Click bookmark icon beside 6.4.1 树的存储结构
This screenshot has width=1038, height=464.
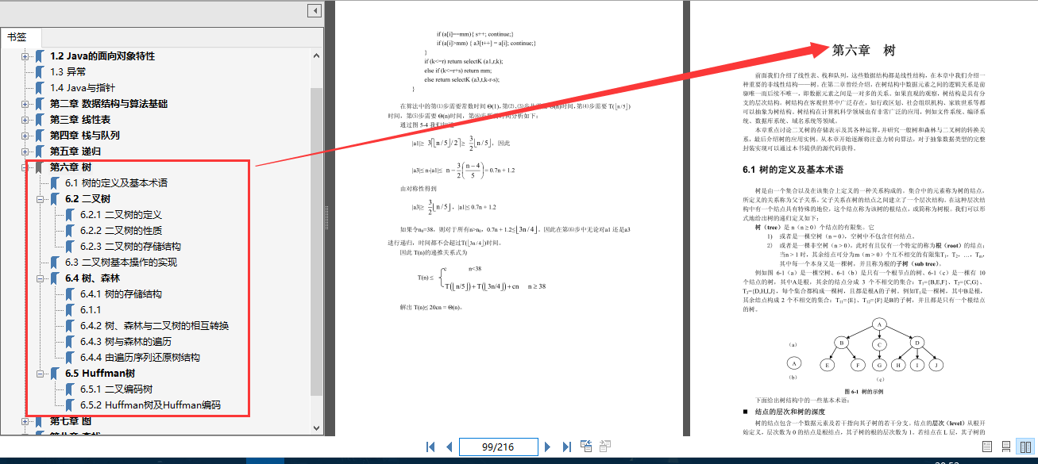click(70, 294)
